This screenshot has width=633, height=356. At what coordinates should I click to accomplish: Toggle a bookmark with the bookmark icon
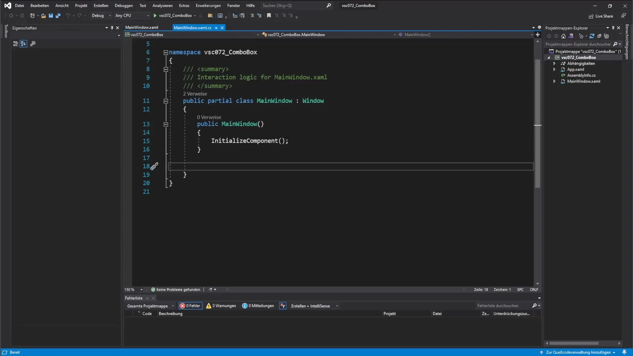(269, 15)
